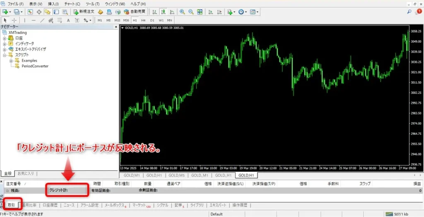Viewport: 424px width, 217px height.
Task: Switch to line chart icon
Action: point(172,12)
